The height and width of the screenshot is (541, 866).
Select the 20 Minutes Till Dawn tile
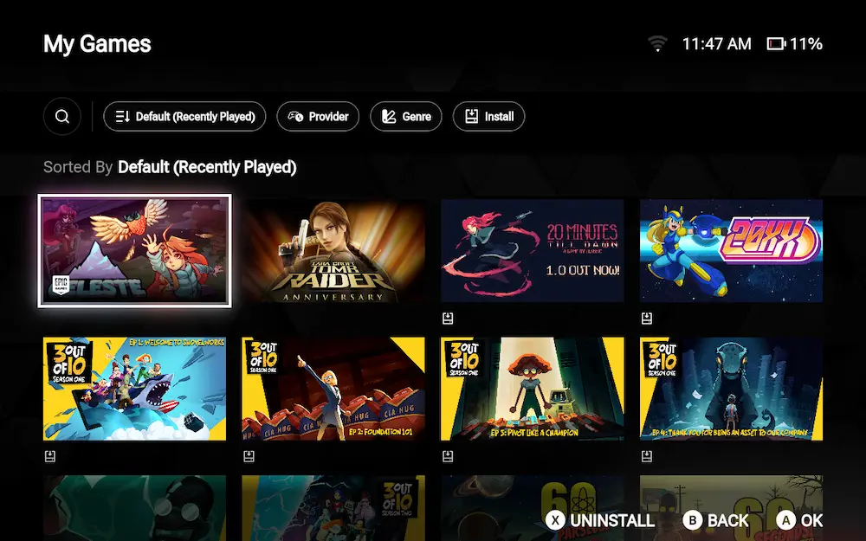point(533,251)
